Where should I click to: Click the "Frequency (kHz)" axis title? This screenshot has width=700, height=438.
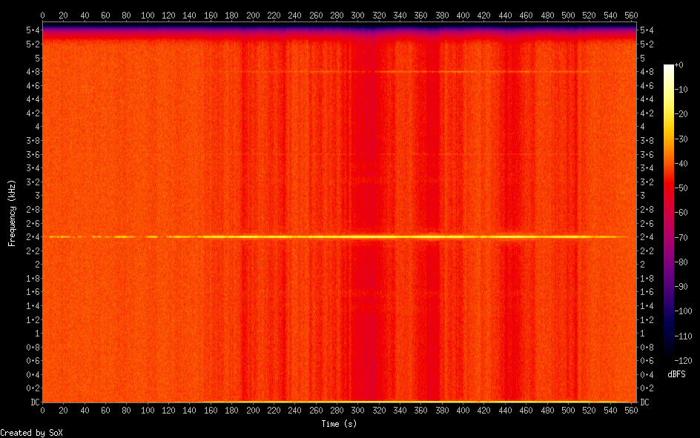11,213
